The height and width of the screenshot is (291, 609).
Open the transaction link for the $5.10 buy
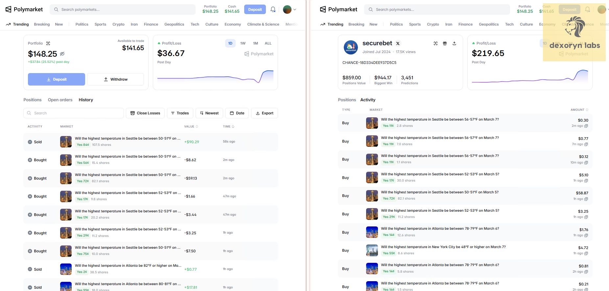(x=586, y=181)
